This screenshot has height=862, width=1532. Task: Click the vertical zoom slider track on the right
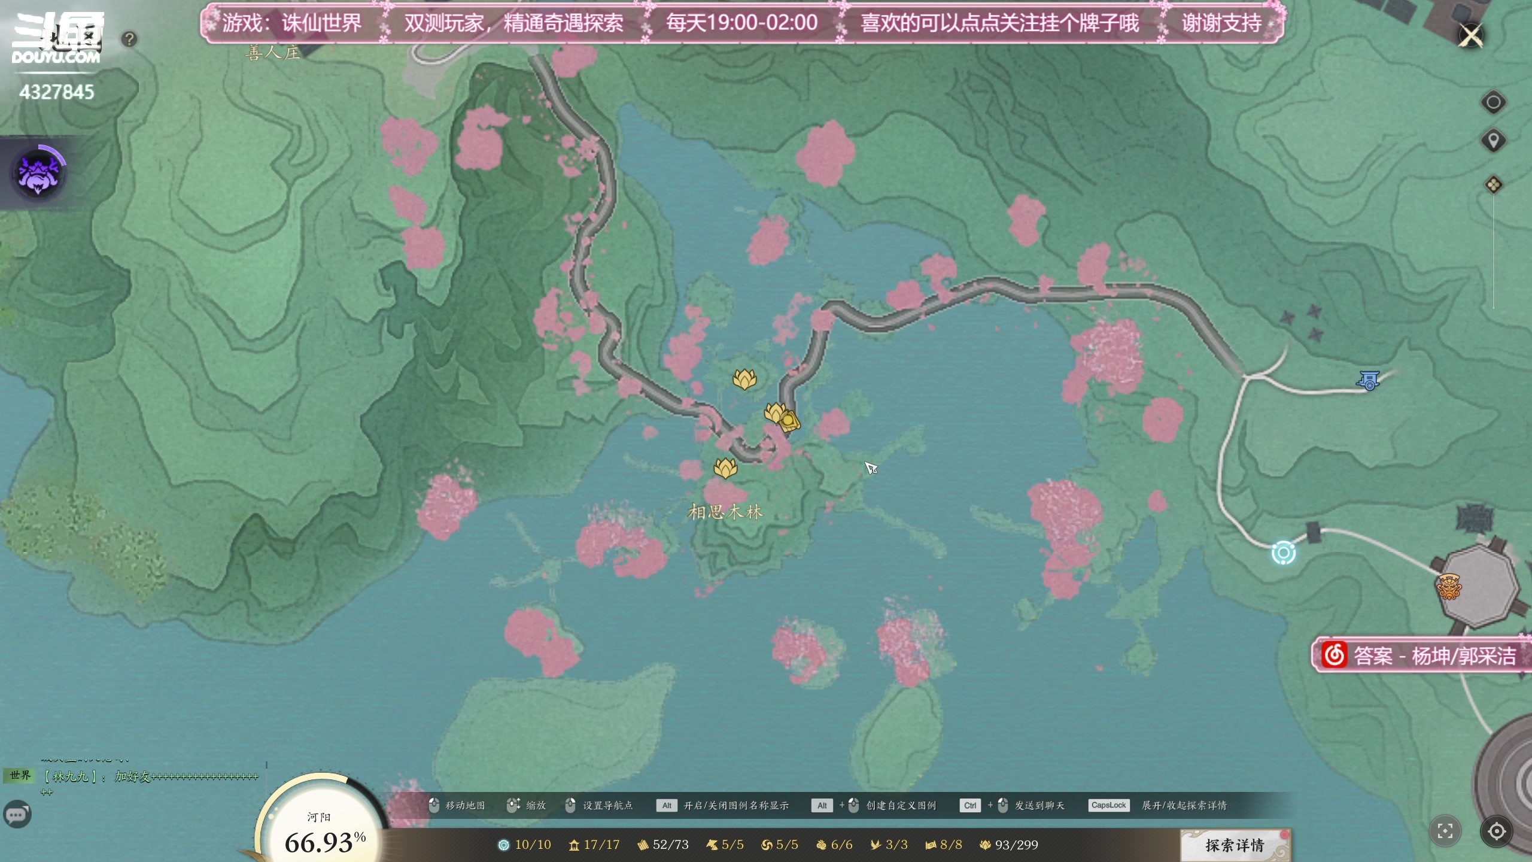[x=1493, y=251]
